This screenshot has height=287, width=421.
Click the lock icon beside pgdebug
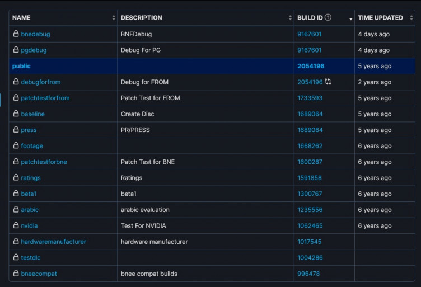tap(16, 50)
